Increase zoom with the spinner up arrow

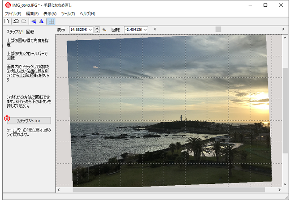(98, 28)
